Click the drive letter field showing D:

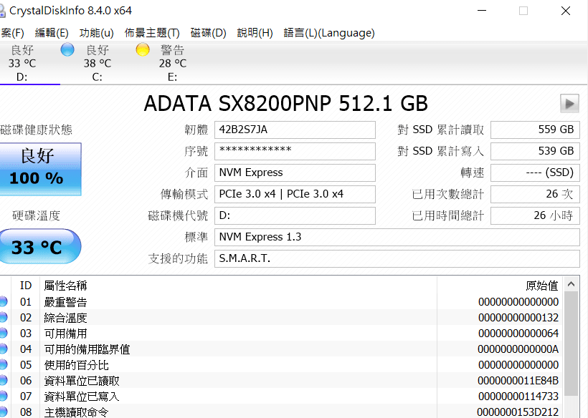coord(295,215)
